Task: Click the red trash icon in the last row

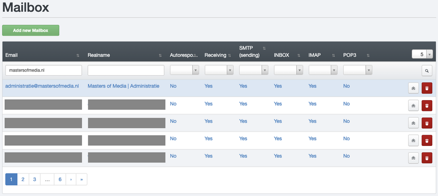Action: pyautogui.click(x=427, y=158)
